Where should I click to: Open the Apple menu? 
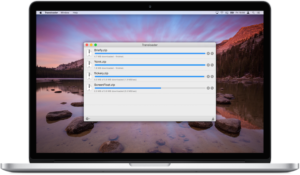40,13
